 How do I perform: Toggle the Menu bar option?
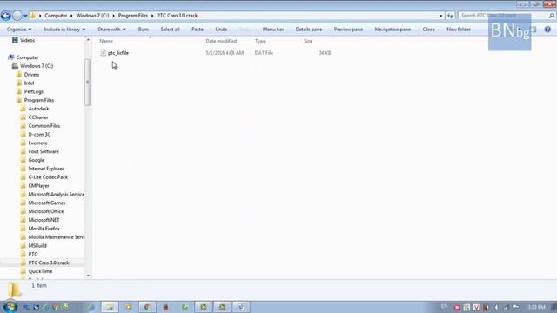pyautogui.click(x=272, y=30)
